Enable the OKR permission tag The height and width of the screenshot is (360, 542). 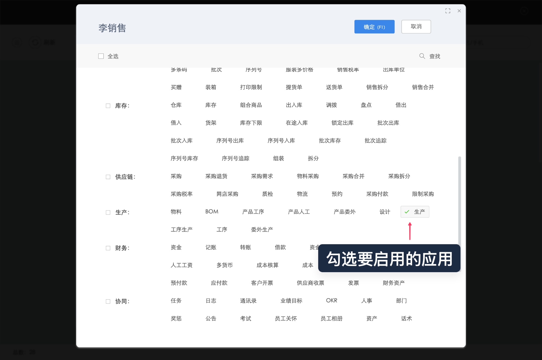click(331, 300)
